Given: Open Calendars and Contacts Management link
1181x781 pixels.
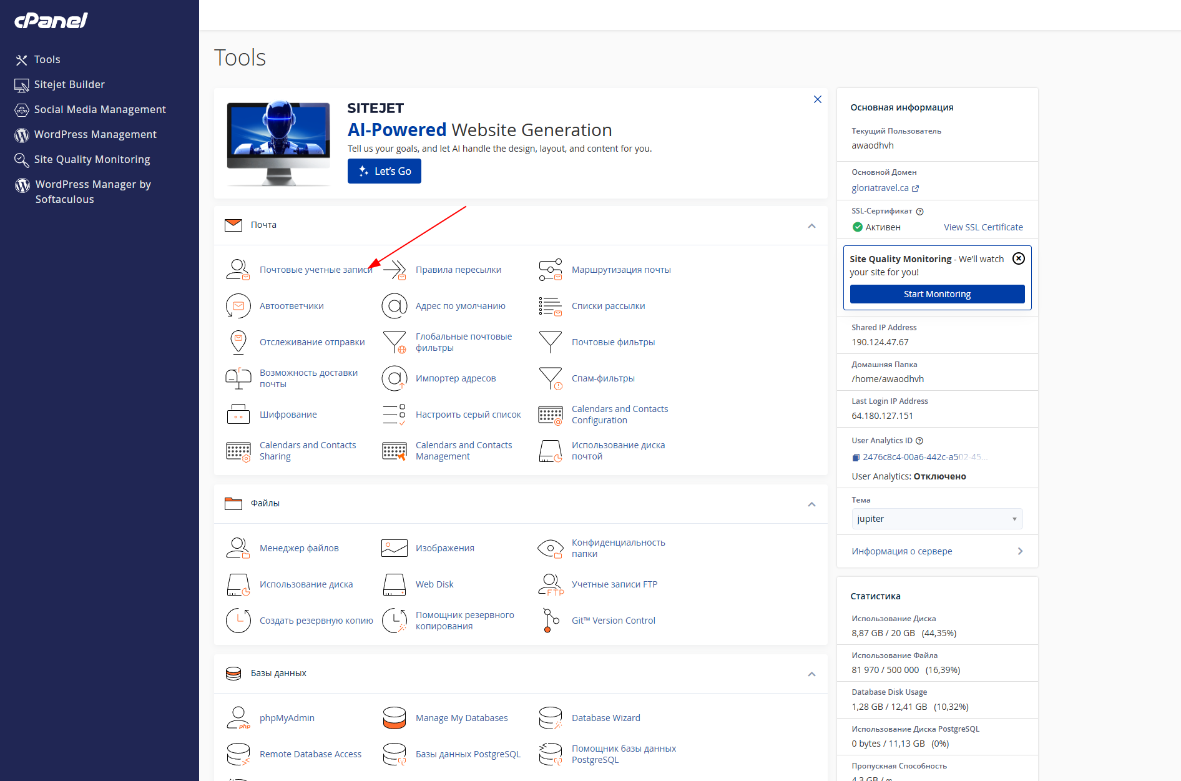Looking at the screenshot, I should (x=464, y=451).
